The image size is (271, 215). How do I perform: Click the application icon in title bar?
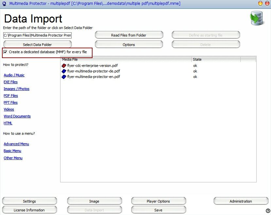tap(4, 3)
